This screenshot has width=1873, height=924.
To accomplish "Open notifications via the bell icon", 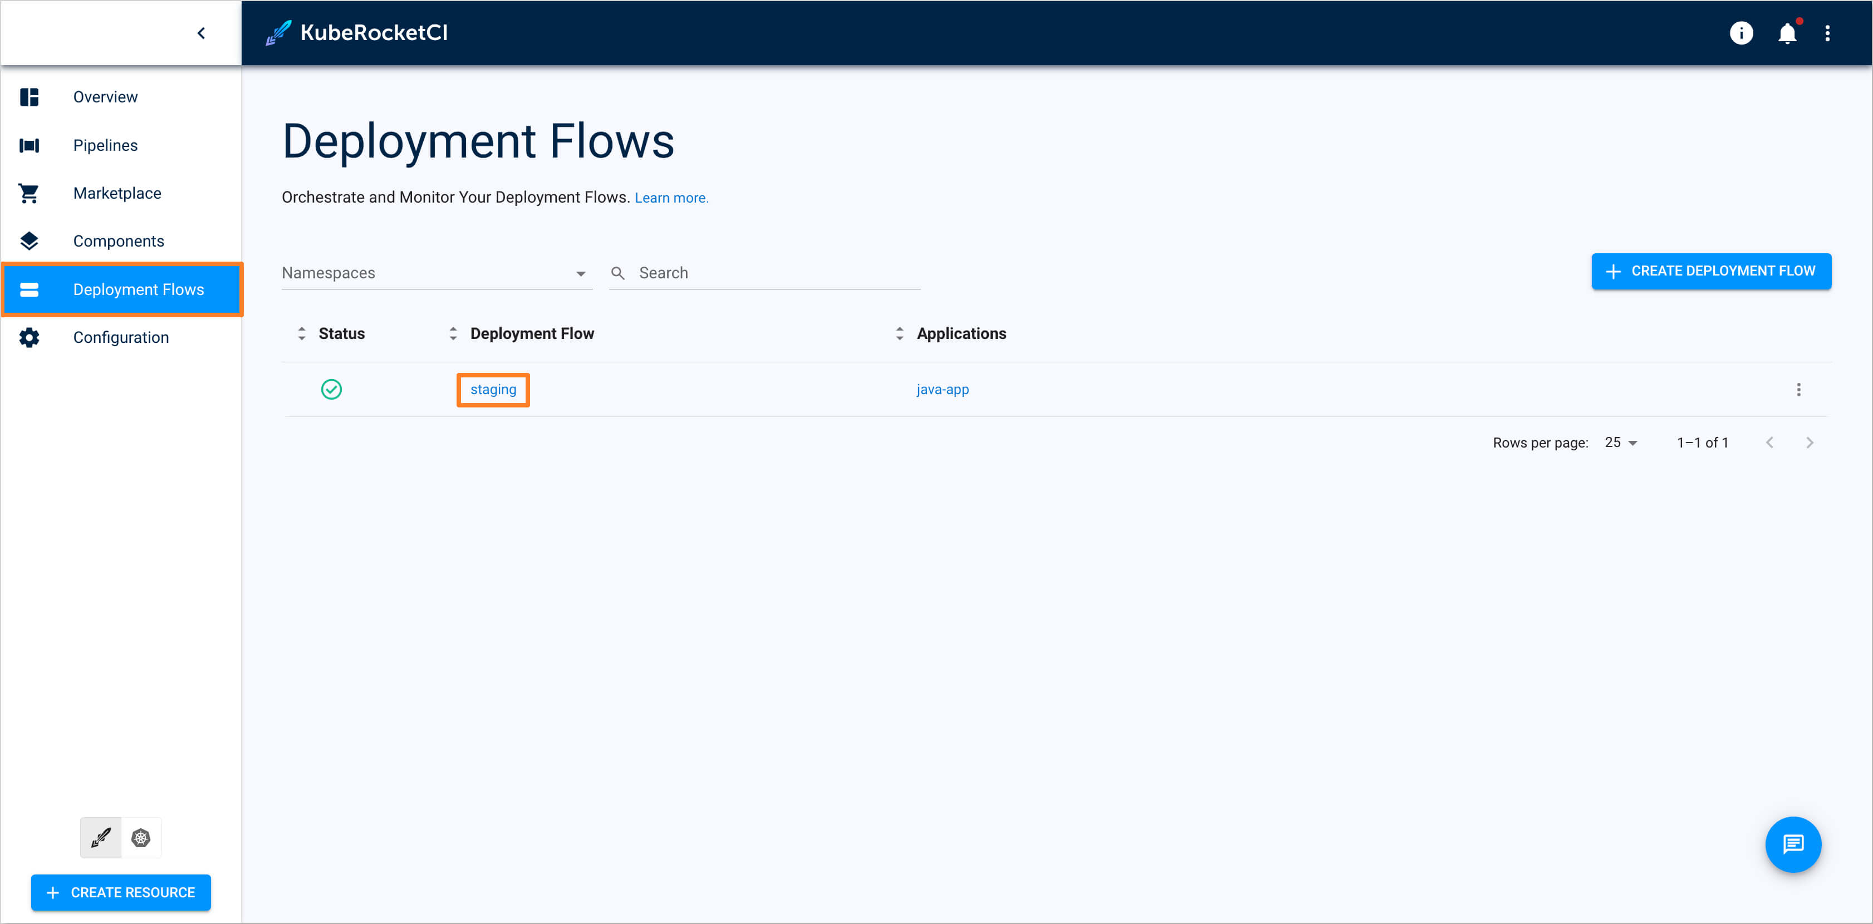I will (x=1787, y=33).
